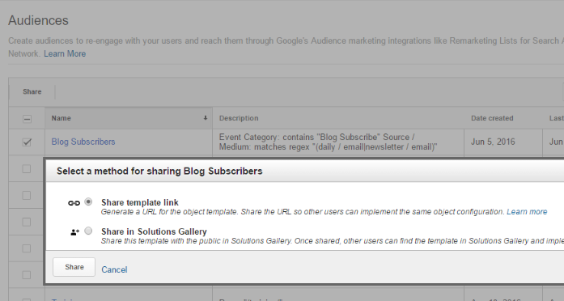
Task: Cancel the sharing dialog
Action: click(114, 269)
